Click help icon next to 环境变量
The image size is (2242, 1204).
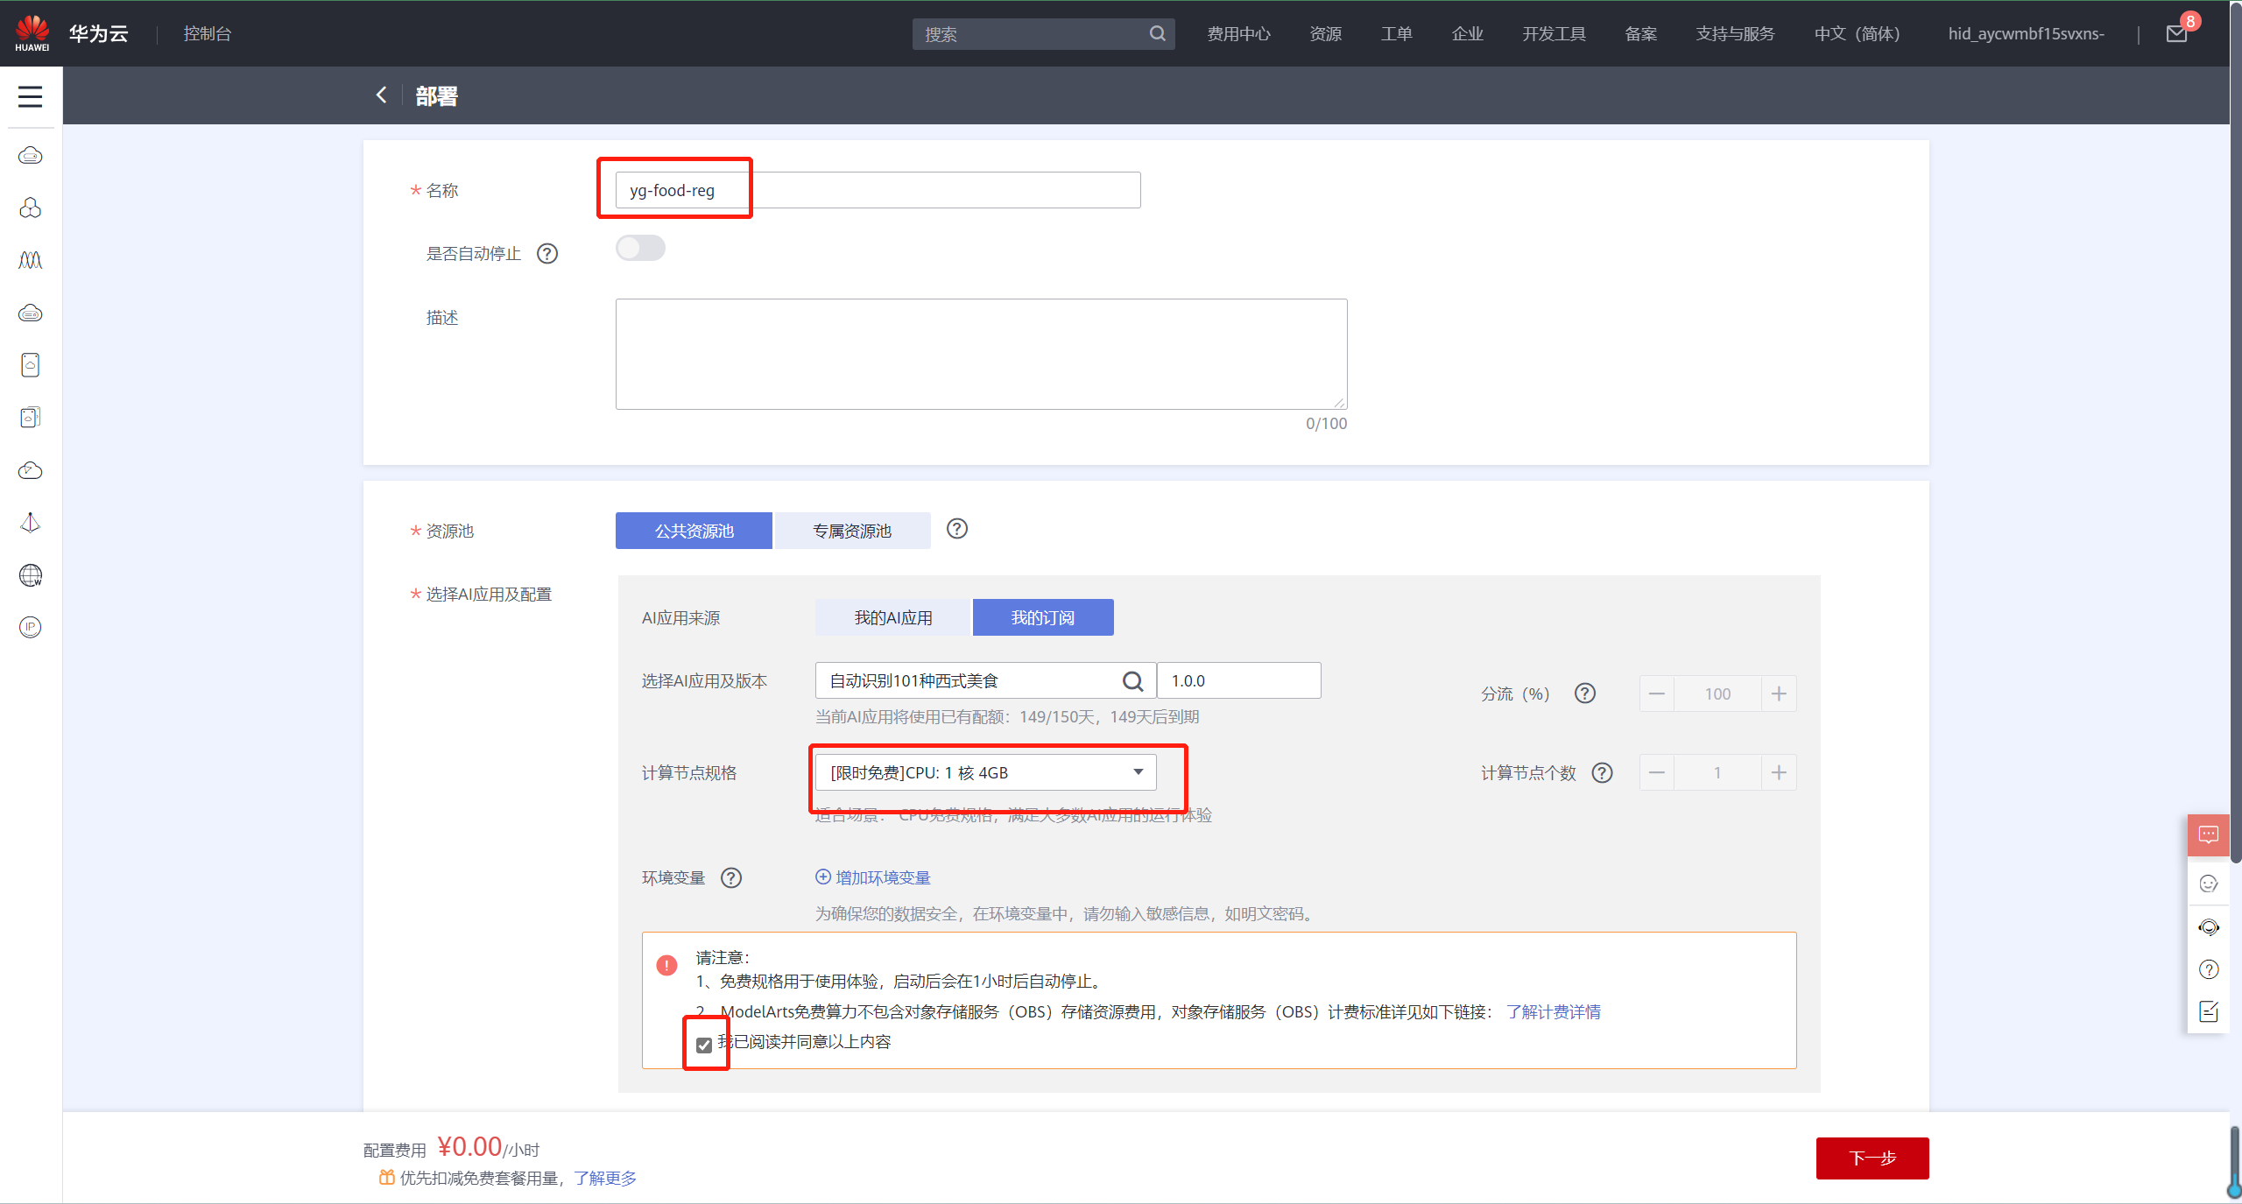[x=731, y=877]
